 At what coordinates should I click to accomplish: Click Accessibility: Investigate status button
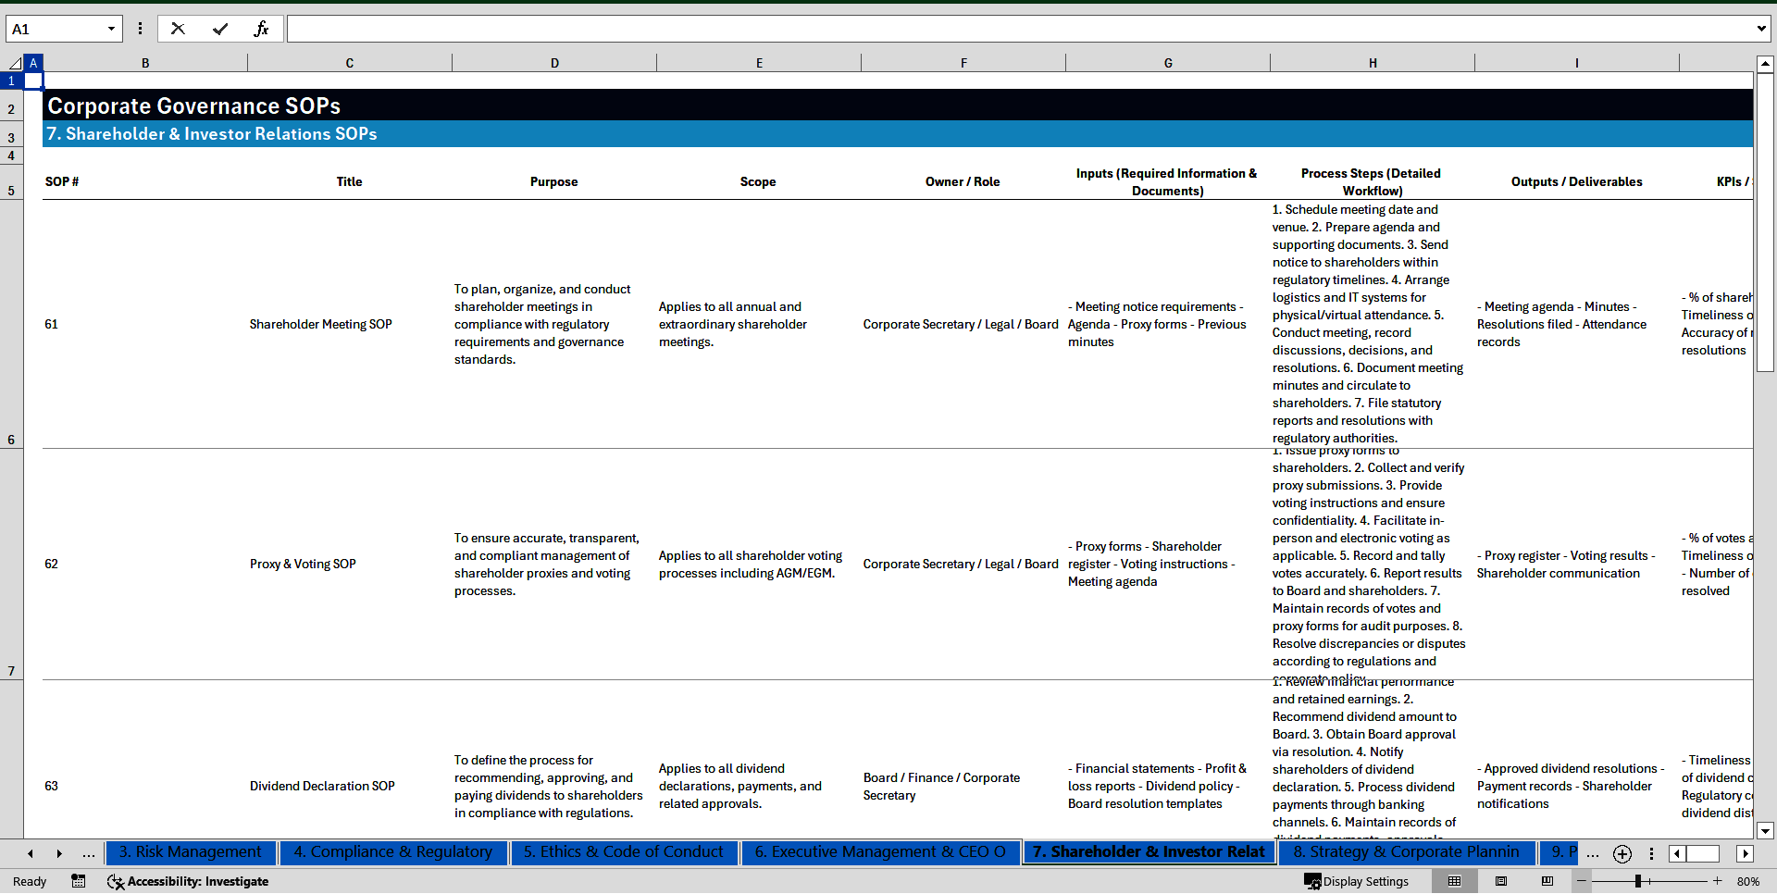(188, 881)
